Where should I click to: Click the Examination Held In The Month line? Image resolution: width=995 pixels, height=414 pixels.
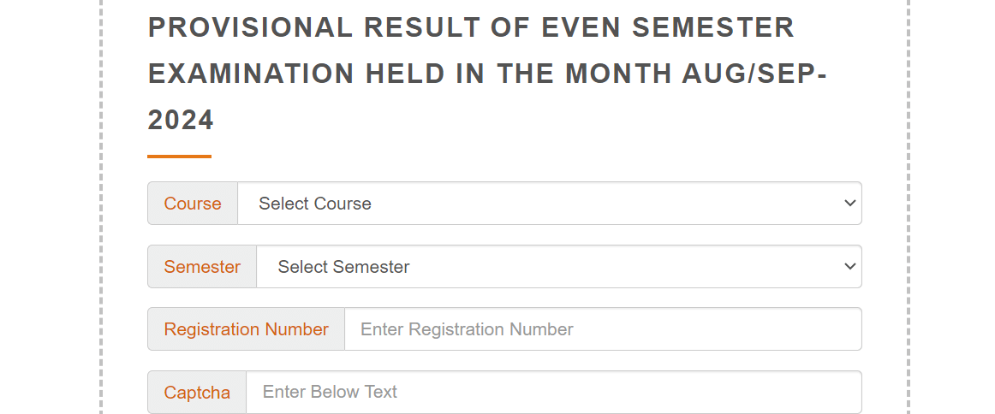[x=487, y=74]
